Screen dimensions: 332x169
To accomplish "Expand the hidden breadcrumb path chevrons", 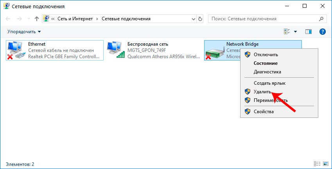I will 53,19.
